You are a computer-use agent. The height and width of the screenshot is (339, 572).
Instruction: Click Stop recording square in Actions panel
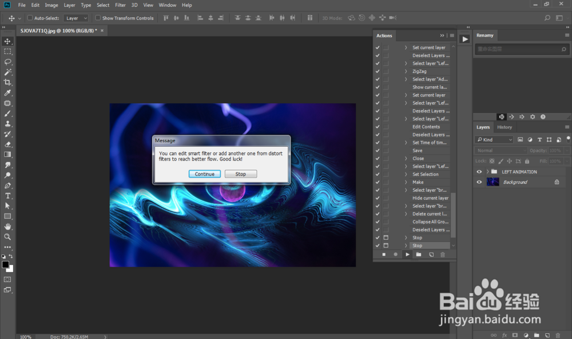pos(384,255)
